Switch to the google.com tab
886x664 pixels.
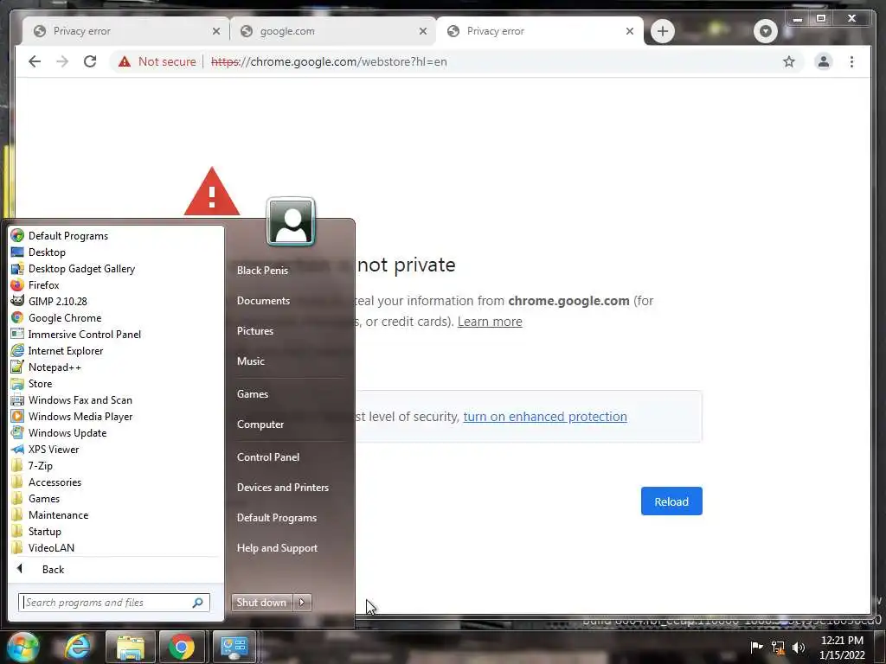coord(333,31)
